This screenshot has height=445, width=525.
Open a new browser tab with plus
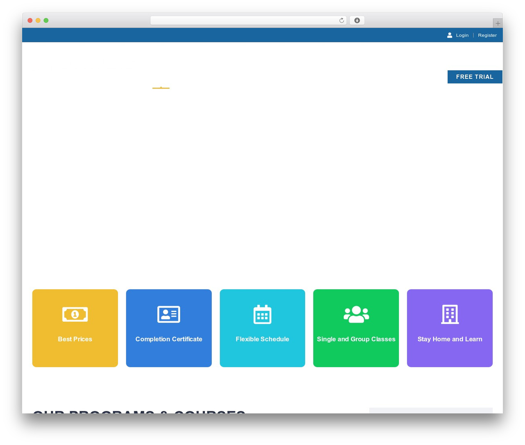click(x=498, y=23)
